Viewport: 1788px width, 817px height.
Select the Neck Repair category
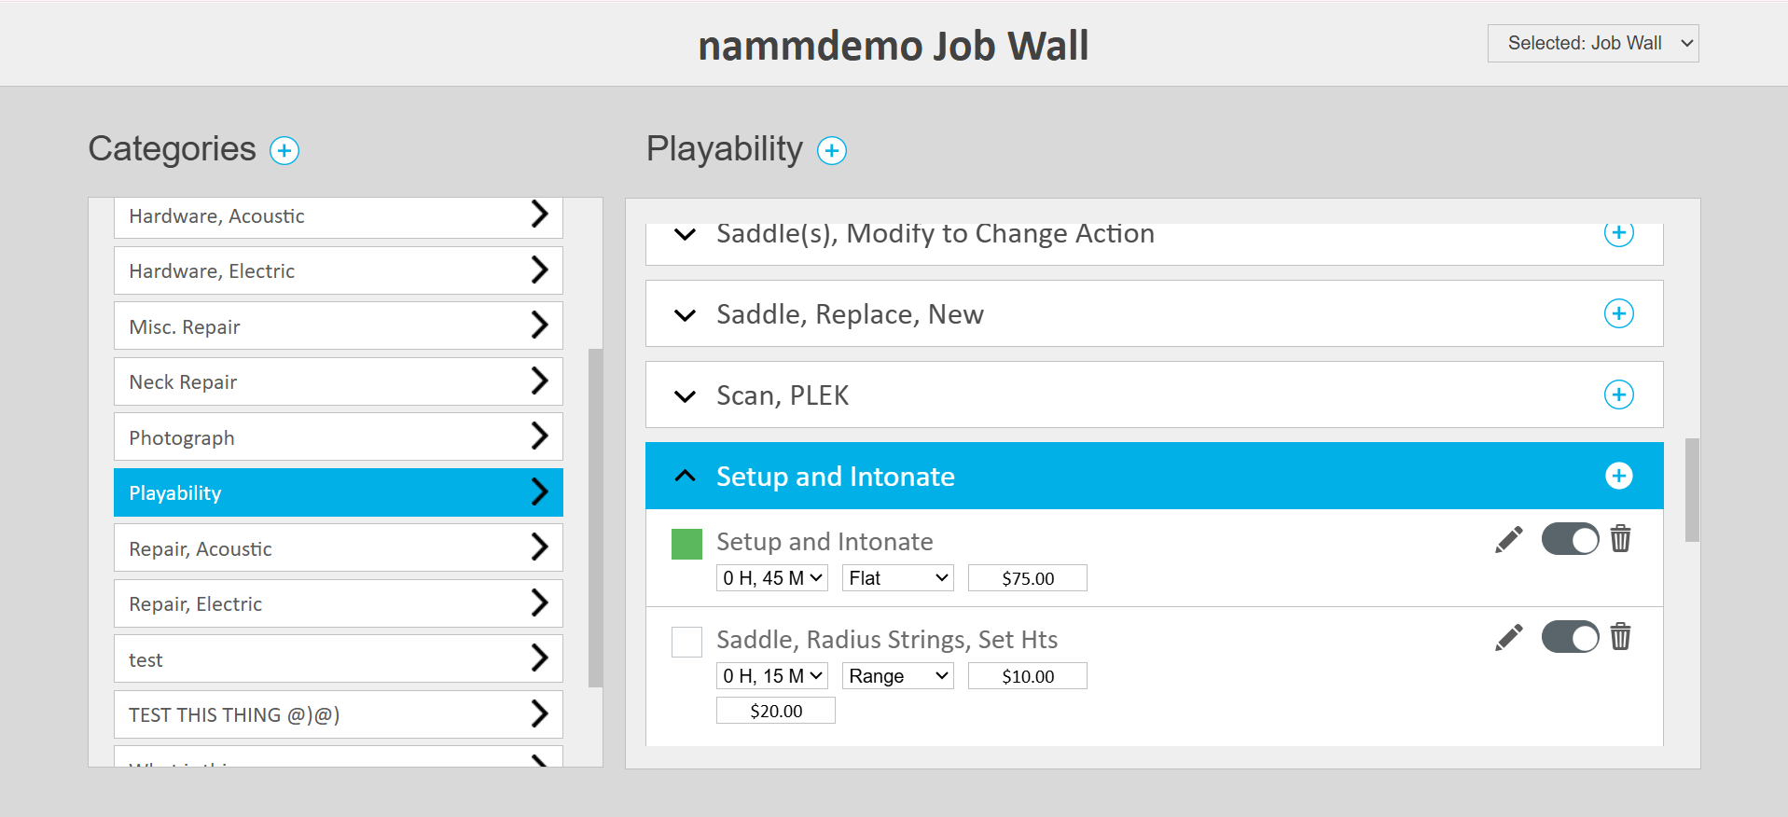tap(338, 381)
